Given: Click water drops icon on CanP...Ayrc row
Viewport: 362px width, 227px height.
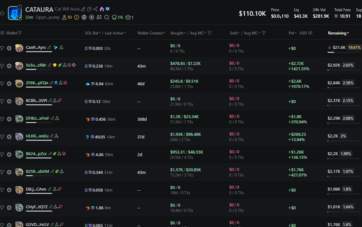Looking at the screenshot, I should coord(55,47).
